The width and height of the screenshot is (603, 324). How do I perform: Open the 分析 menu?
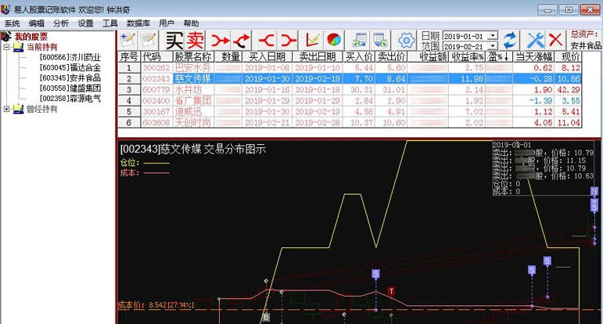(x=61, y=23)
